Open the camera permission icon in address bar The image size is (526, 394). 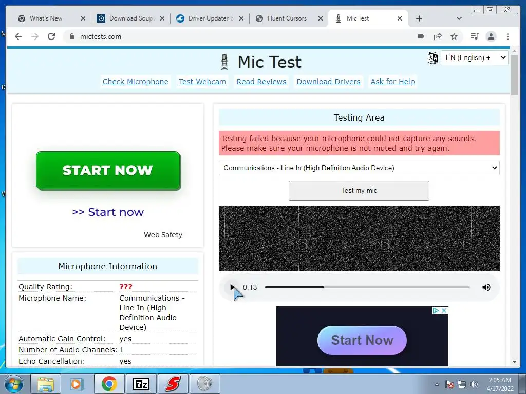(421, 36)
